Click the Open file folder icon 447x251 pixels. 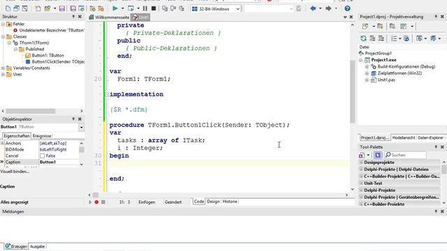[x=47, y=8]
